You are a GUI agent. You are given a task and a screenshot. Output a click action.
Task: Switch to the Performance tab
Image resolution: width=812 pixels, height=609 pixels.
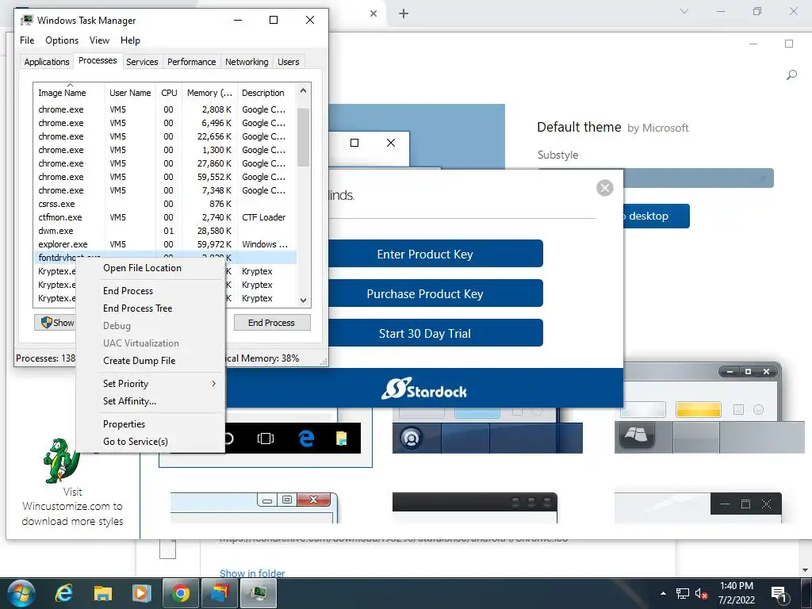[x=191, y=62]
